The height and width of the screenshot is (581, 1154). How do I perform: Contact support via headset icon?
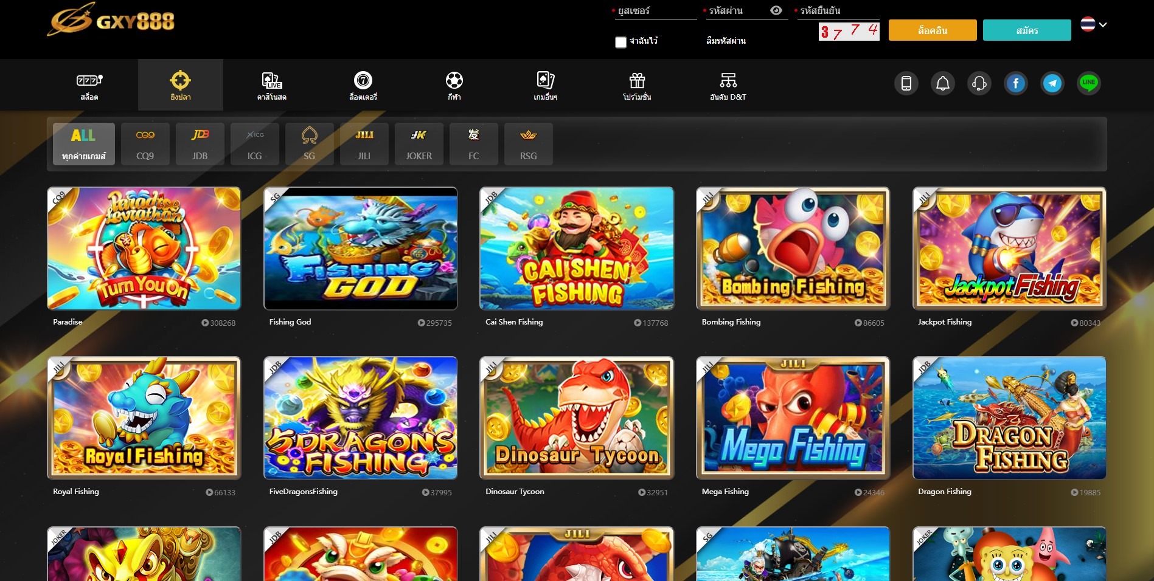[979, 83]
